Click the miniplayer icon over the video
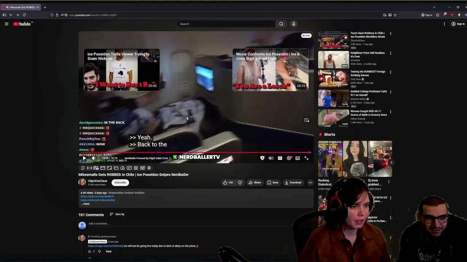Screen dimensions: 467x262 point(307,120)
